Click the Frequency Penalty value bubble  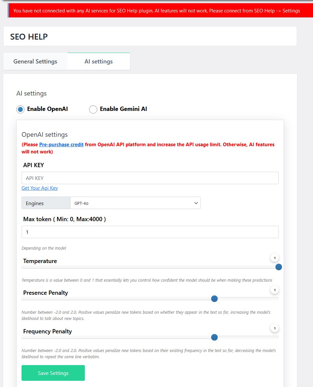(x=274, y=328)
